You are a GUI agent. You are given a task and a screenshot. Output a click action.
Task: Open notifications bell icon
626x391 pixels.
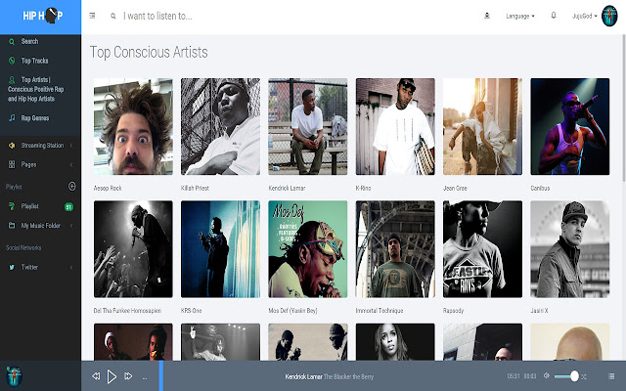click(554, 16)
